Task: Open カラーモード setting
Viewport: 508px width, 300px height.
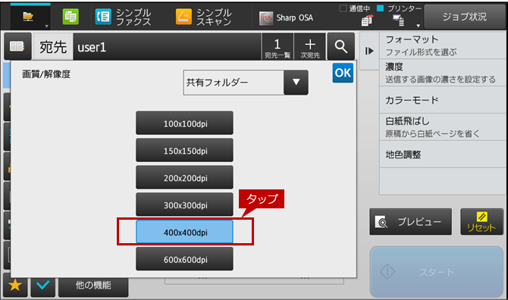Action: tap(443, 100)
